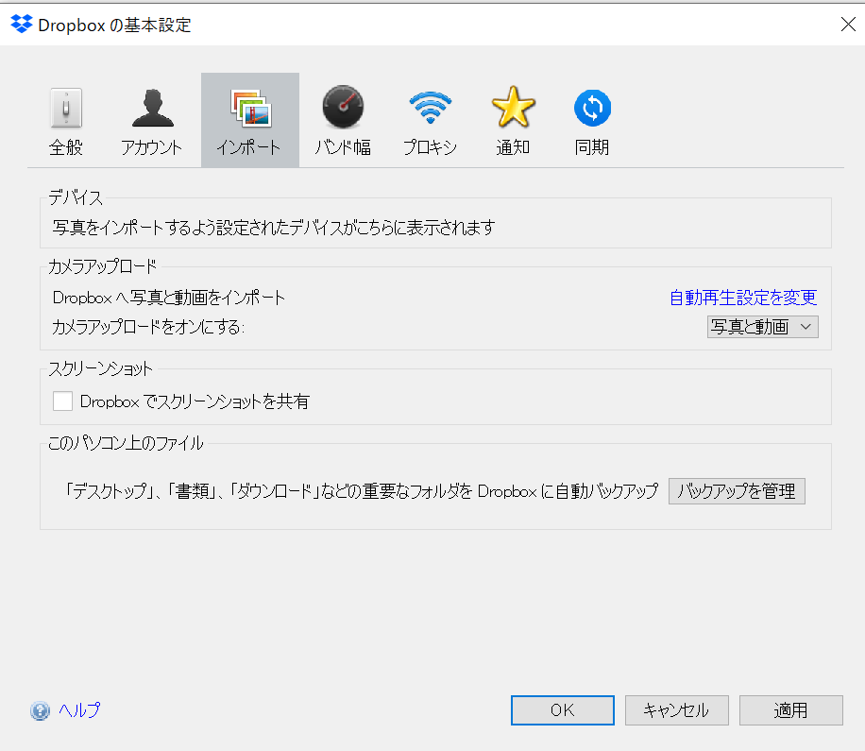Click the キャンセル button
Screen dimensions: 865x751
pyautogui.click(x=676, y=710)
